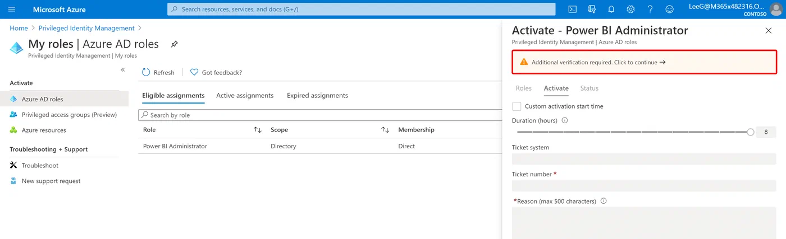This screenshot has width=786, height=239.
Task: Click the Membership column header
Action: pos(416,130)
